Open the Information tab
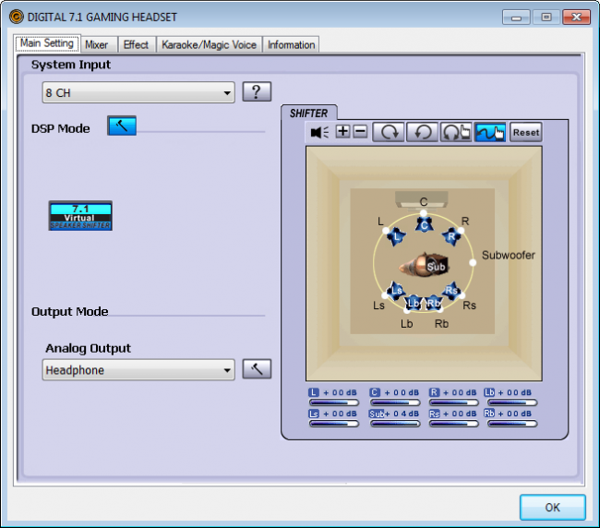The image size is (600, 528). (291, 44)
